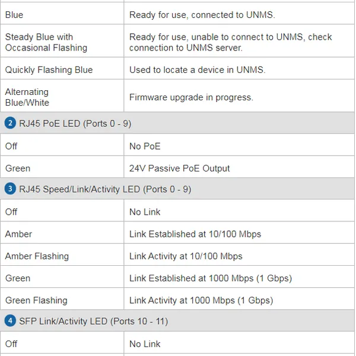Click the number 2 badge icon
The width and height of the screenshot is (356, 356).
point(9,123)
